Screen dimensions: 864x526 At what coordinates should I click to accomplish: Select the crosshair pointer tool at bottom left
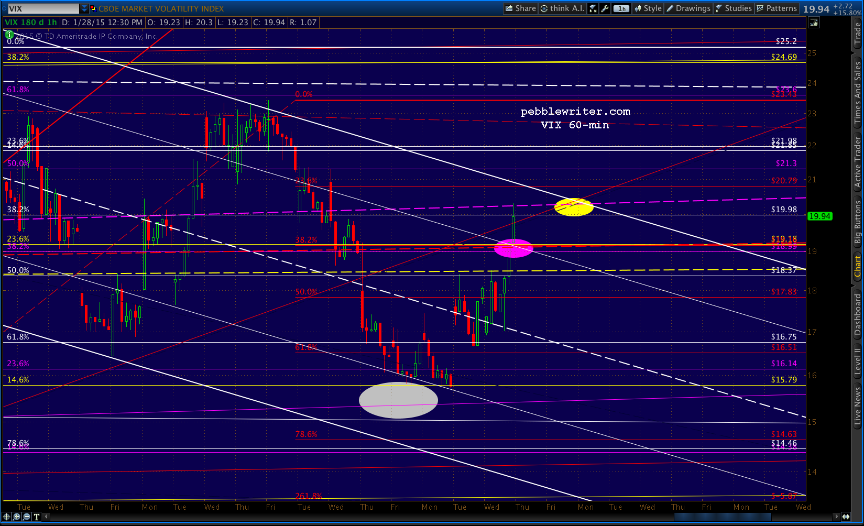[6, 517]
